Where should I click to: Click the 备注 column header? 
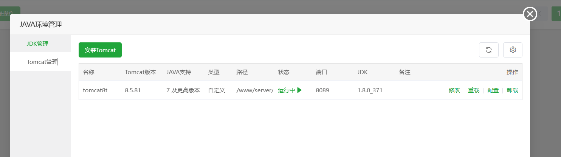(x=404, y=72)
